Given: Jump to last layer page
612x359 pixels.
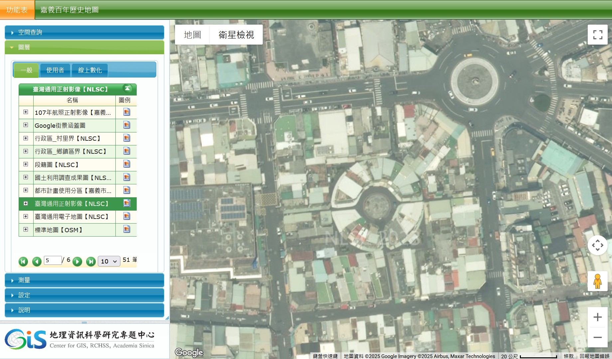Looking at the screenshot, I should pyautogui.click(x=90, y=262).
